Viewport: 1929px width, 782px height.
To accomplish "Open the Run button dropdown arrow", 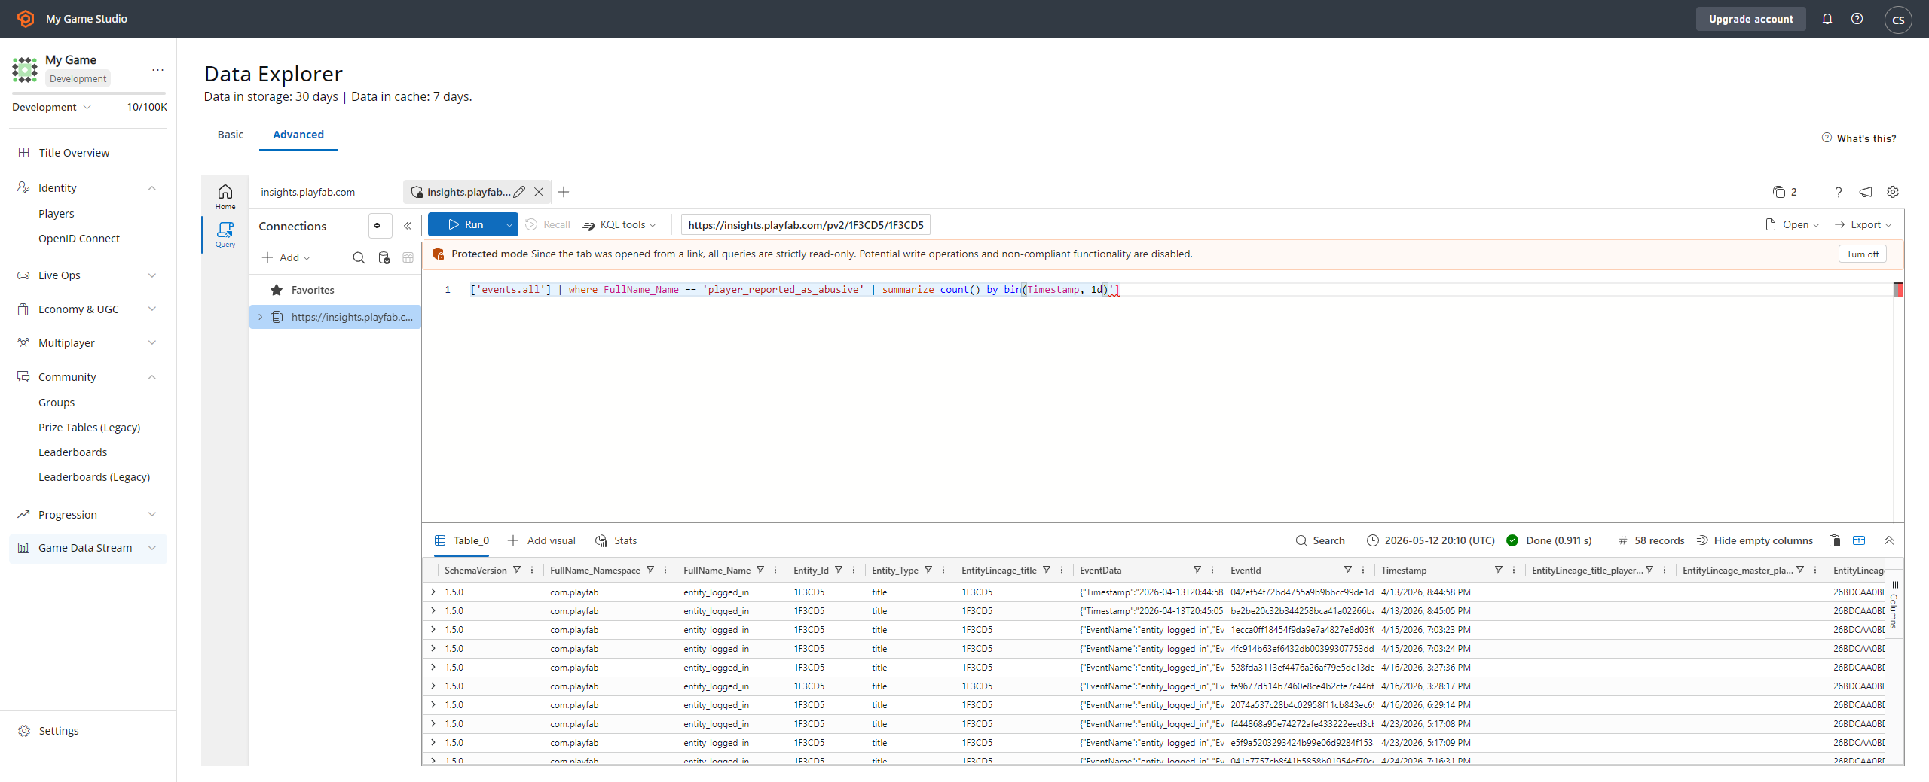I will point(509,224).
